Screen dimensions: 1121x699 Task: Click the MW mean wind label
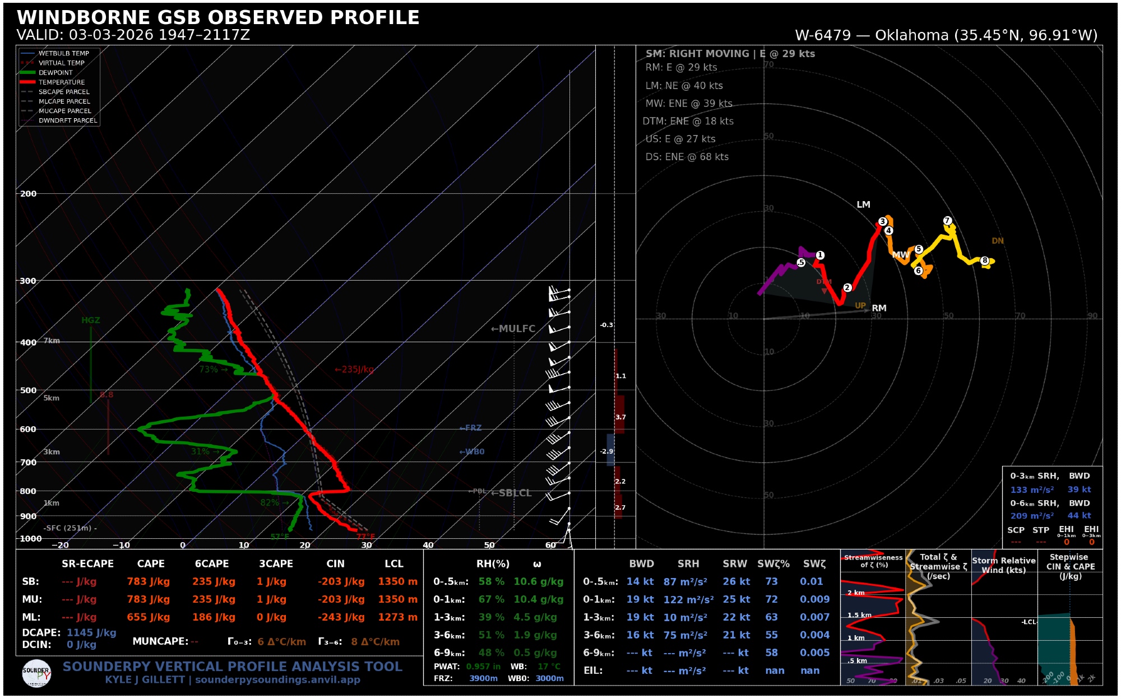click(900, 254)
